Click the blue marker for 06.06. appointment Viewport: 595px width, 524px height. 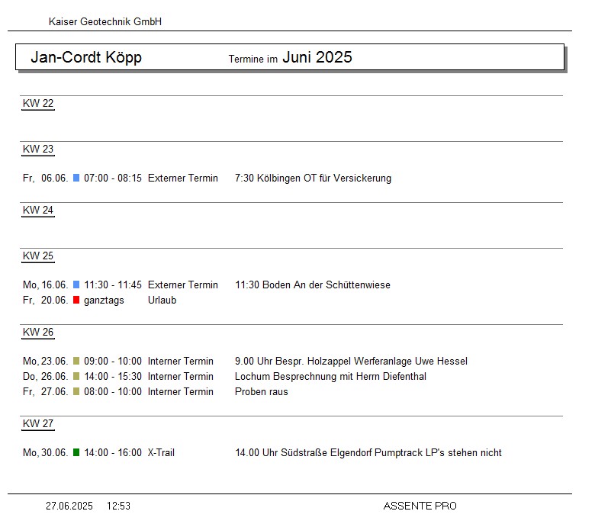76,178
